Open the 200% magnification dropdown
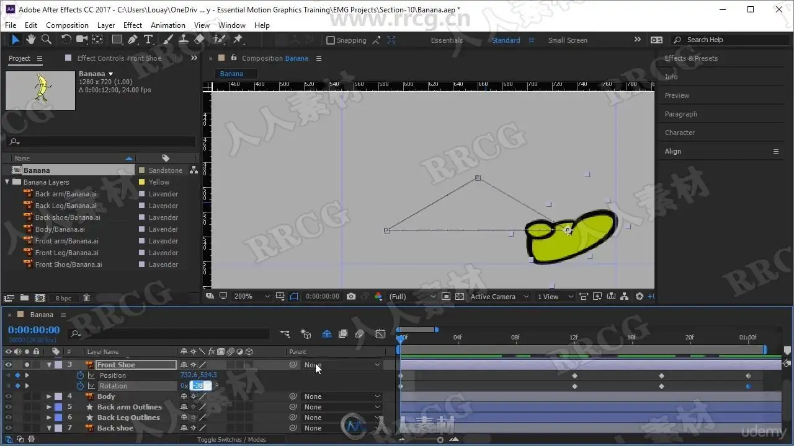This screenshot has width=794, height=446. [252, 297]
